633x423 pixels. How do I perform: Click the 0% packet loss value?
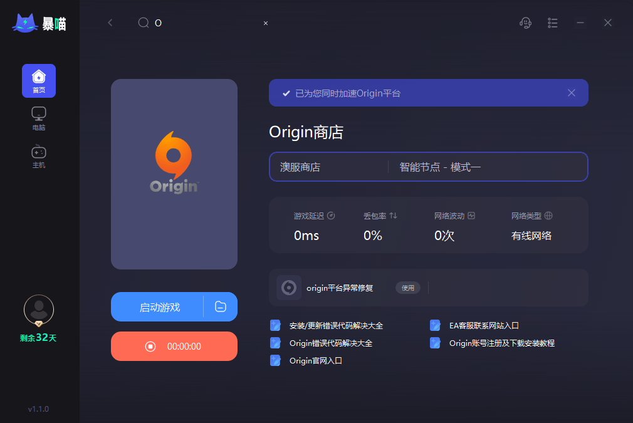(373, 236)
